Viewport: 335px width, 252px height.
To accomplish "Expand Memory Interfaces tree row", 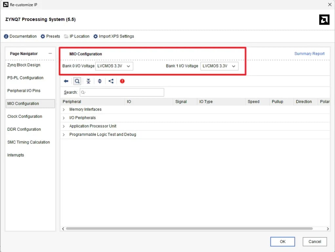I will coord(64,110).
